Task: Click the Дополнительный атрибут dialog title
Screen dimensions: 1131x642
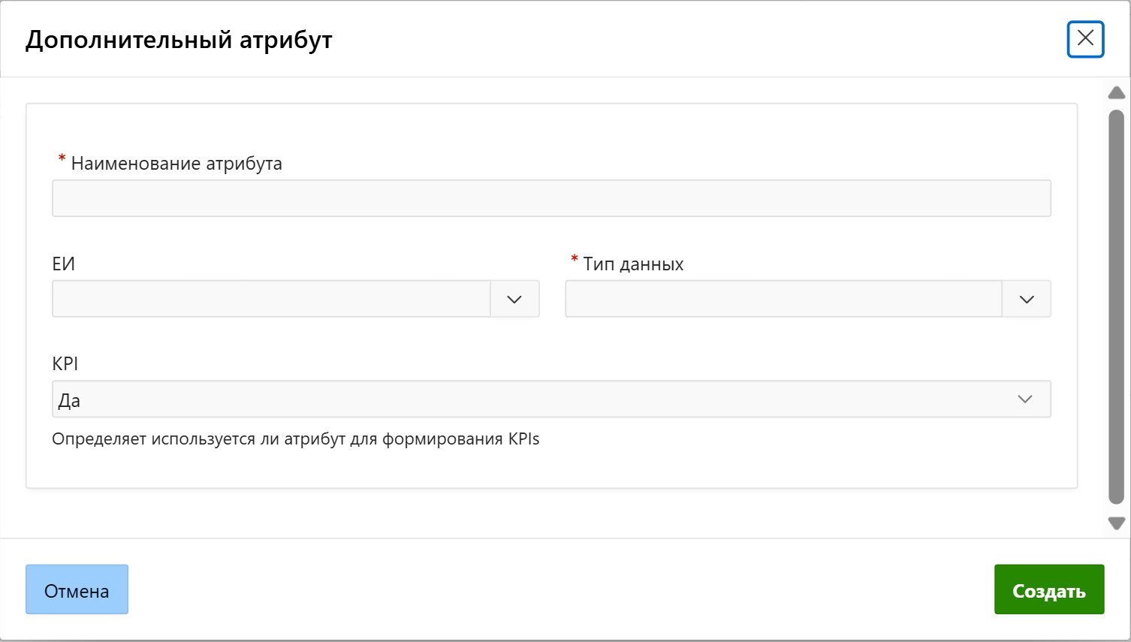Action: coord(179,40)
